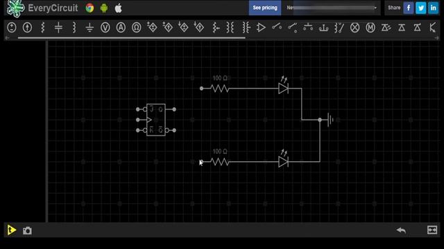The width and height of the screenshot is (444, 249).
Task: Start the circuit simulation
Action: 12,230
